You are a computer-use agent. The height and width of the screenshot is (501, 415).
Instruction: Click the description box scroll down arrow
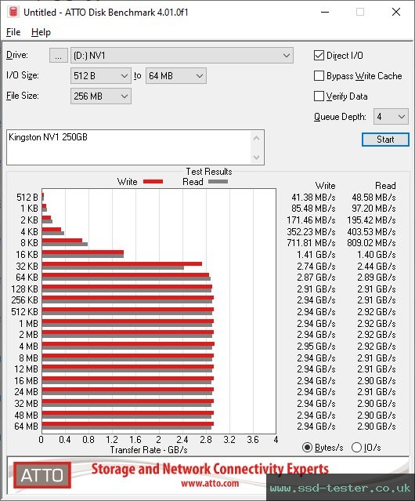click(x=257, y=157)
